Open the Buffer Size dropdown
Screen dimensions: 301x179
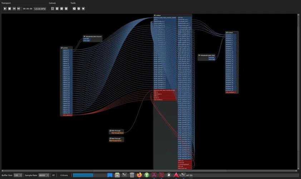point(18,175)
